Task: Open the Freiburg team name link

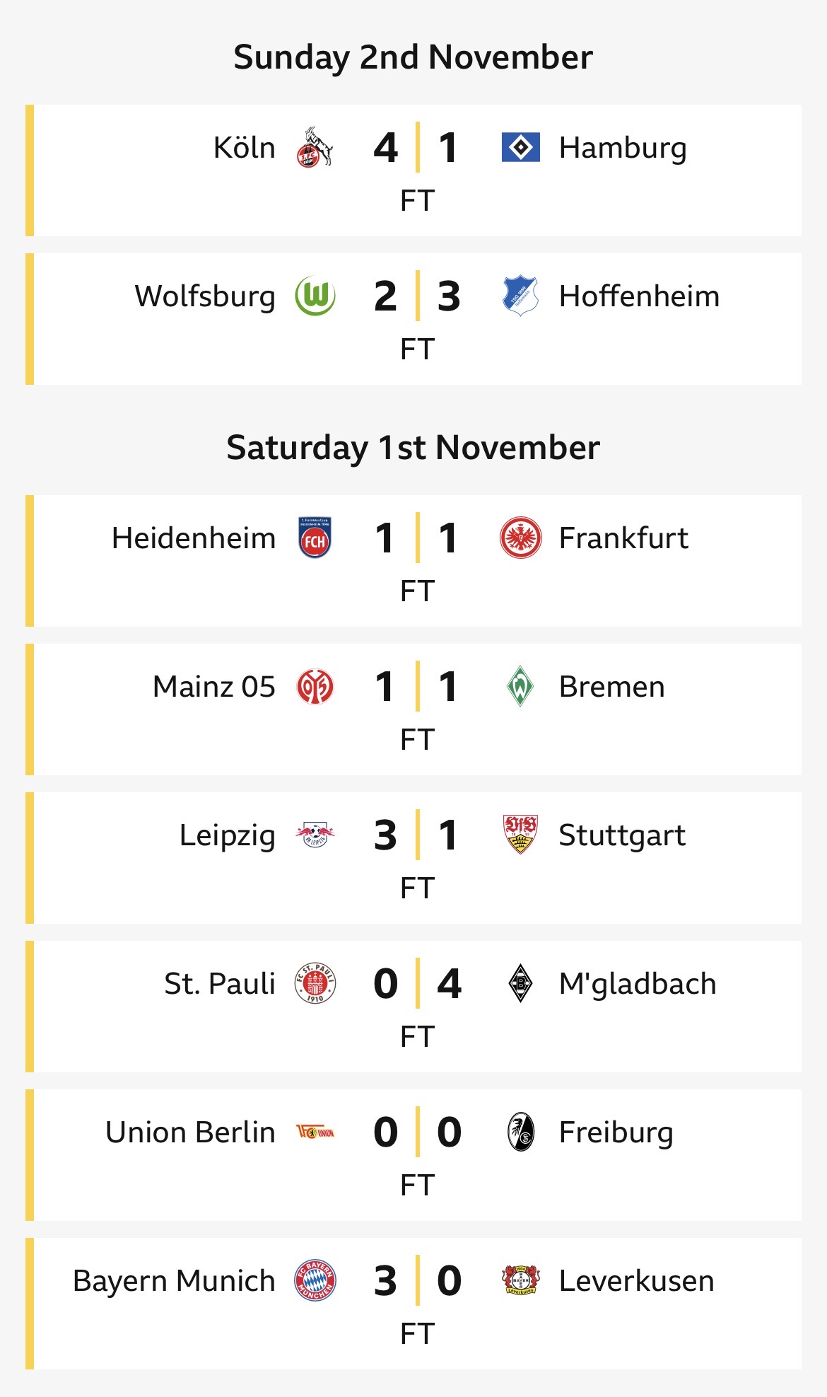Action: pyautogui.click(x=616, y=1132)
